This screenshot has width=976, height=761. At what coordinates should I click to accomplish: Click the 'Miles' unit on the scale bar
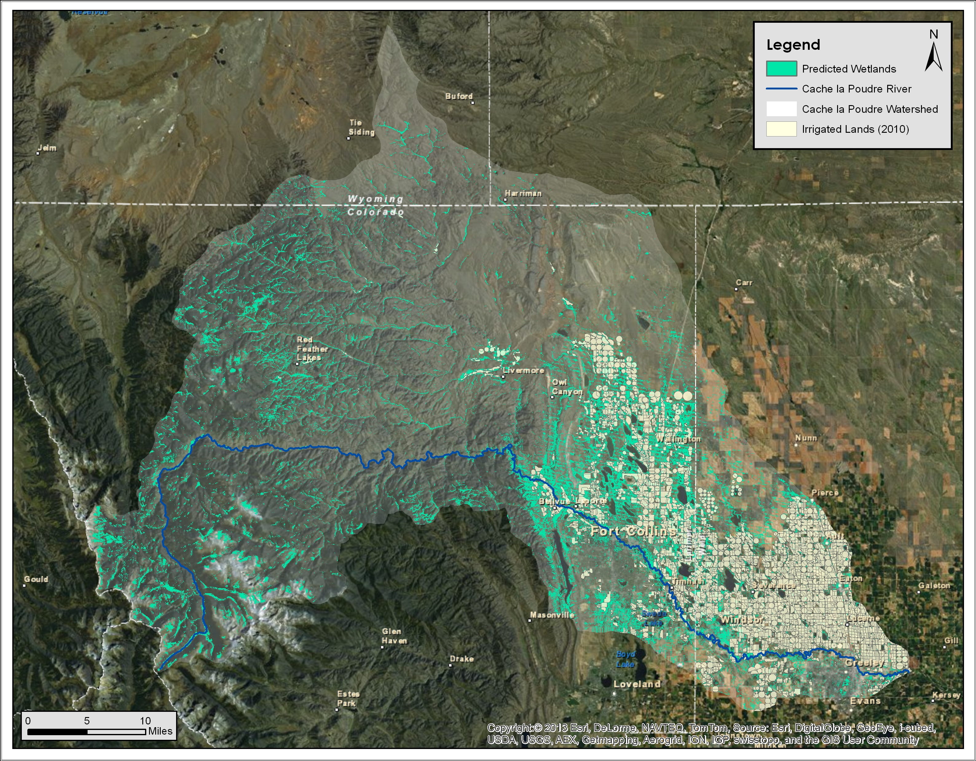point(160,731)
